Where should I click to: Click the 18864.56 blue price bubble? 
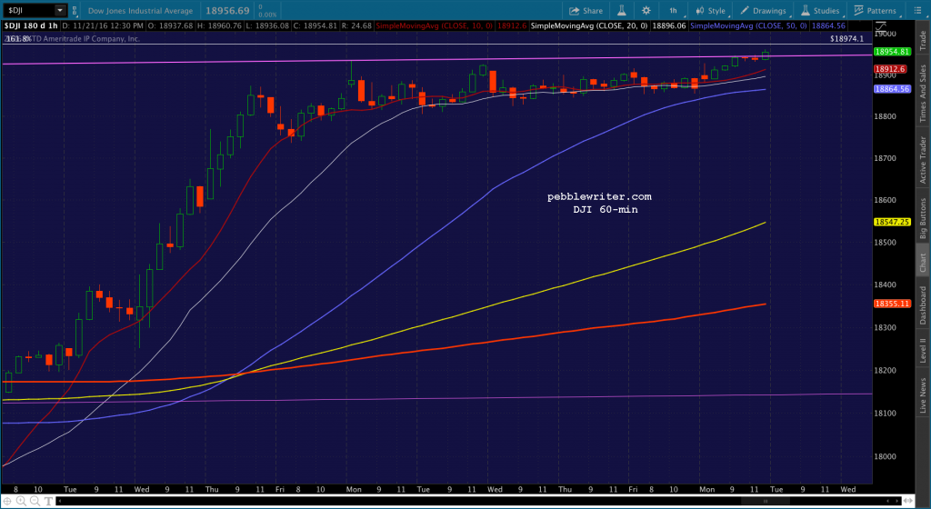891,89
